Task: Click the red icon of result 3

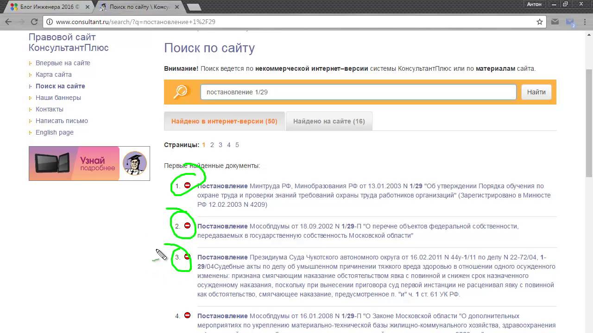Action: 187,257
